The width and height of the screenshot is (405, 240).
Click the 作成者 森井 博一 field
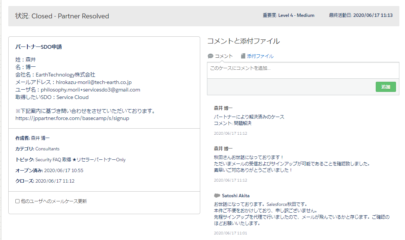pos(33,138)
